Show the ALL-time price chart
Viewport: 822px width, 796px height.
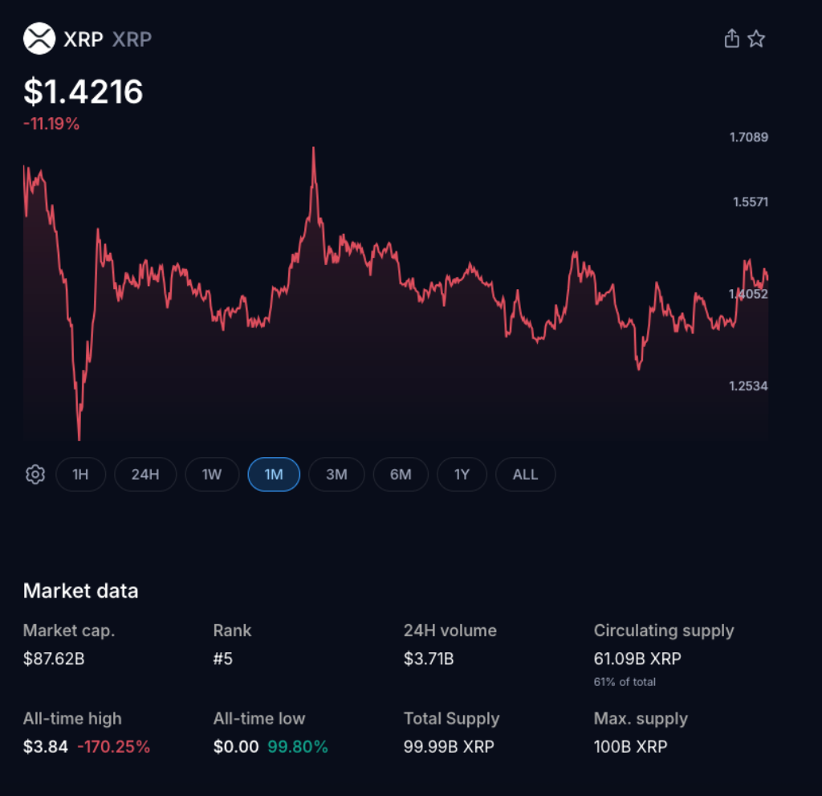pyautogui.click(x=525, y=475)
